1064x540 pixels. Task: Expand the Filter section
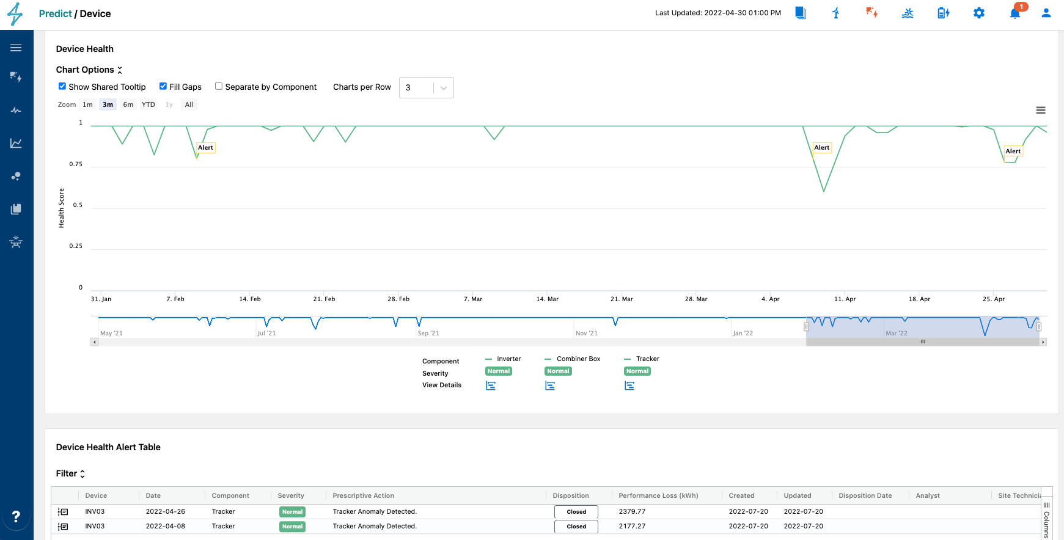70,473
